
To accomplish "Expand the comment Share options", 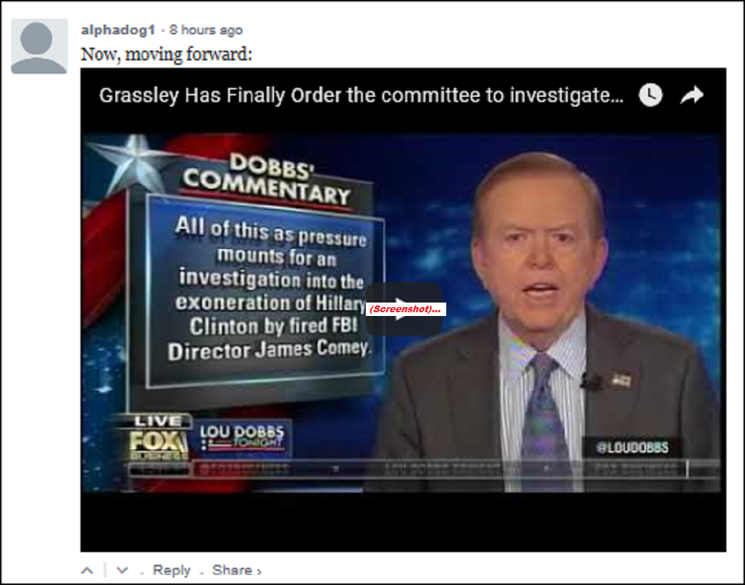I will pyautogui.click(x=237, y=570).
